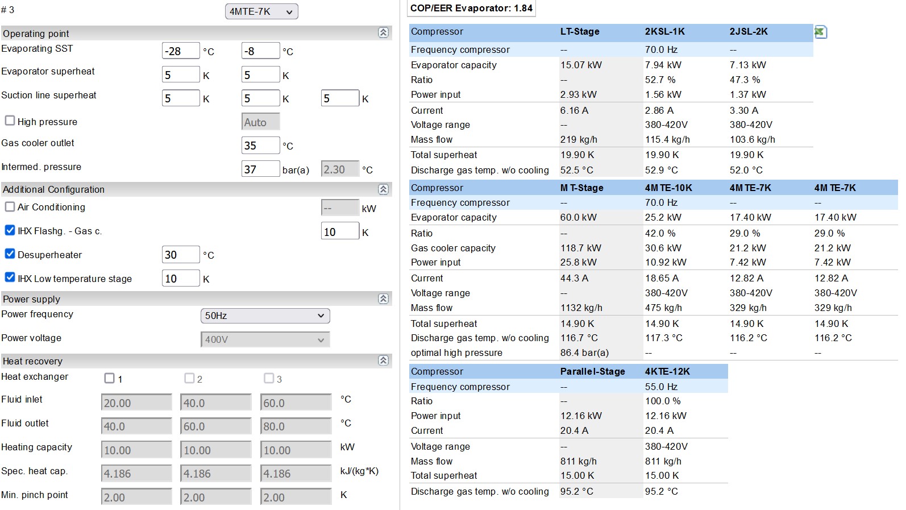Image resolution: width=906 pixels, height=510 pixels.
Task: Click the first Evaporating SST field
Action: 181,51
